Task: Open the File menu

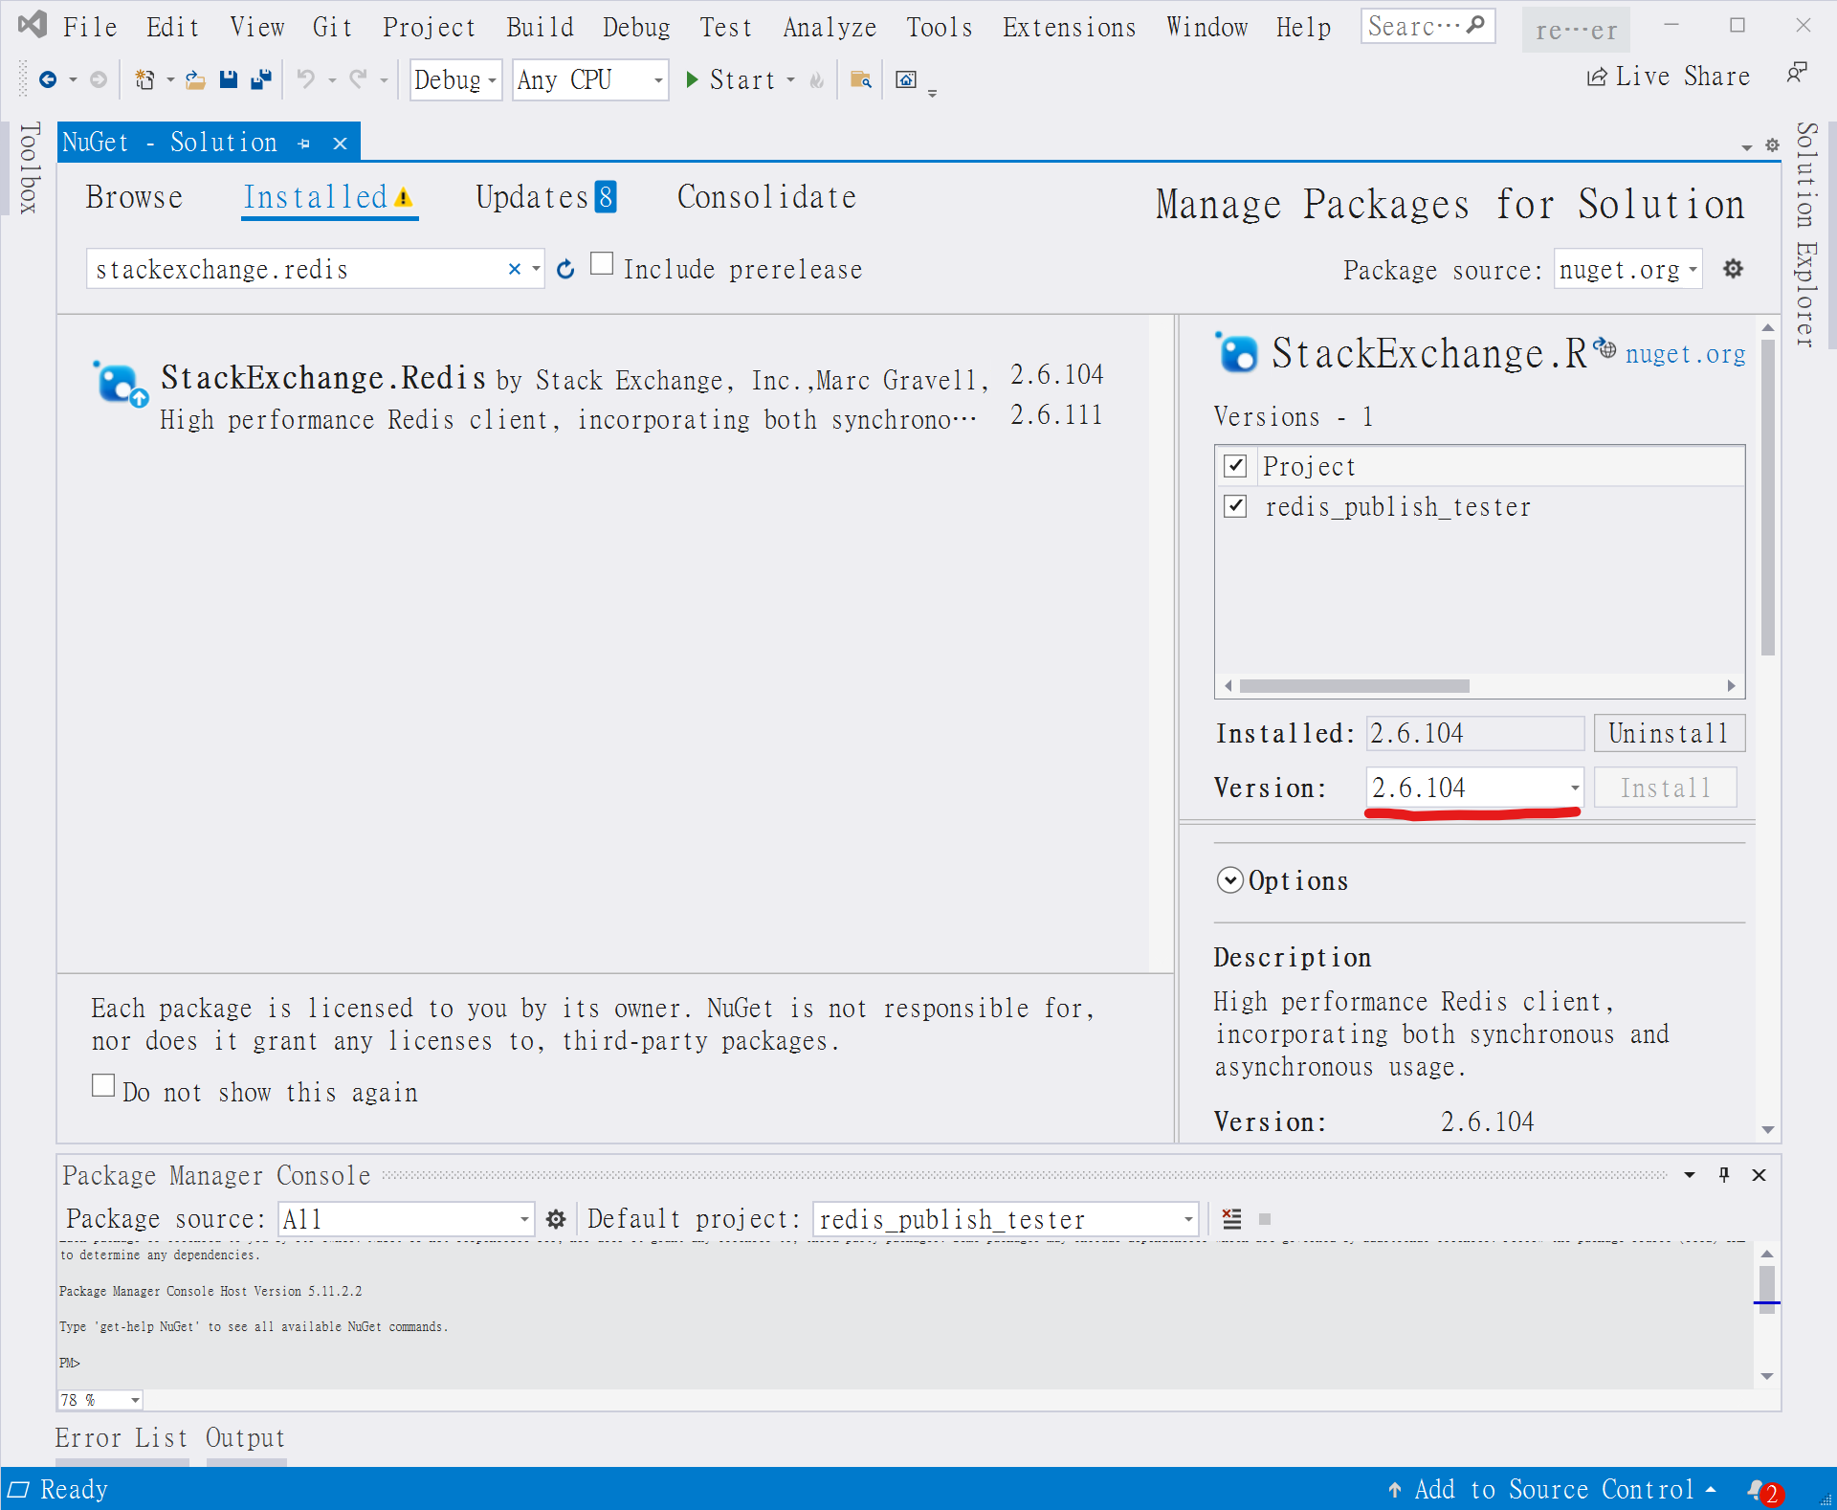Action: pyautogui.click(x=90, y=27)
